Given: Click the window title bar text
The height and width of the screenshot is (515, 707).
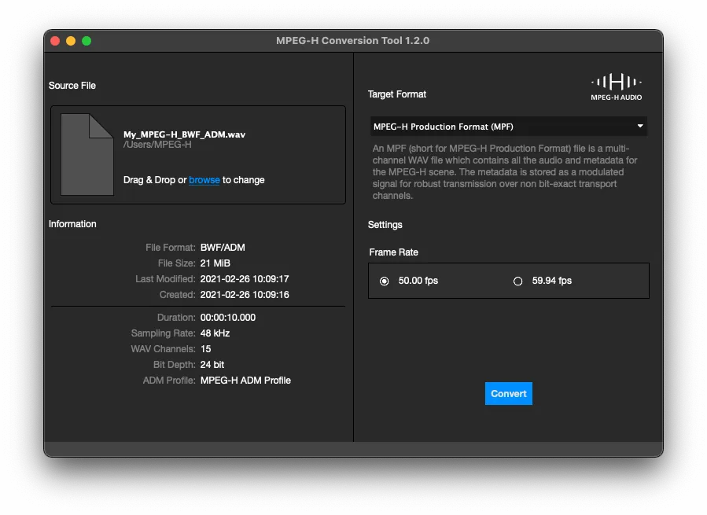Looking at the screenshot, I should pyautogui.click(x=352, y=41).
